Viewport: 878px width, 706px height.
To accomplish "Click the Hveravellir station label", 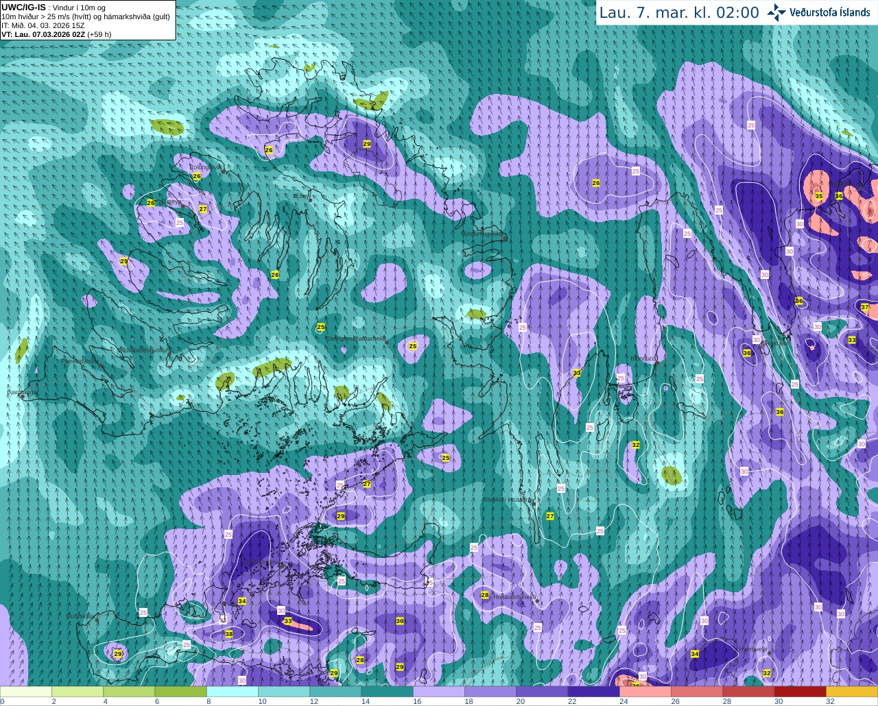I will 753,649.
